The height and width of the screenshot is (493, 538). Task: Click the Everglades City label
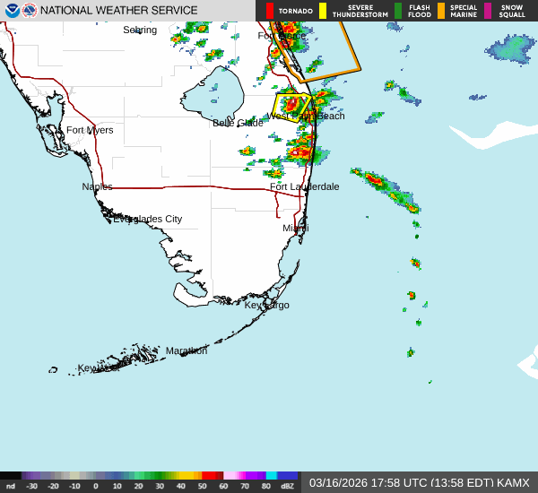(x=147, y=219)
